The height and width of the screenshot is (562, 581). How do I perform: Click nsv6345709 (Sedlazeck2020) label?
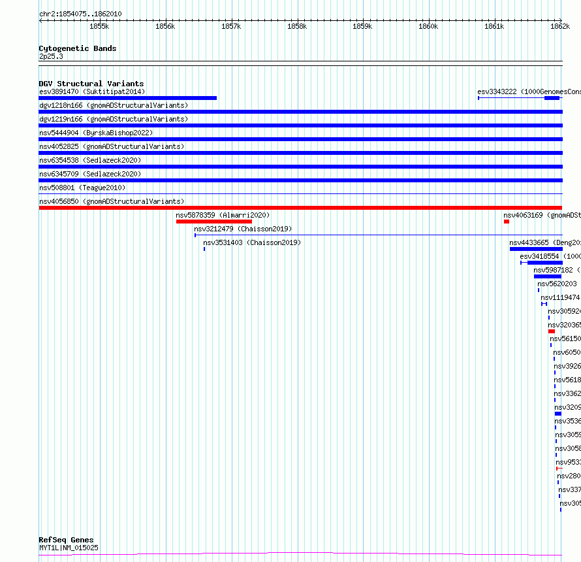90,174
